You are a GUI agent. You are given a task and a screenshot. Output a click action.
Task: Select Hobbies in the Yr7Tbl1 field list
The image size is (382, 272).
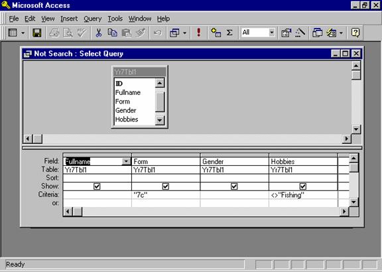pos(135,119)
